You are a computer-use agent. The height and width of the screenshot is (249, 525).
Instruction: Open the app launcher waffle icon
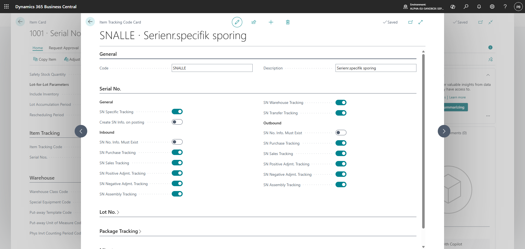7,7
